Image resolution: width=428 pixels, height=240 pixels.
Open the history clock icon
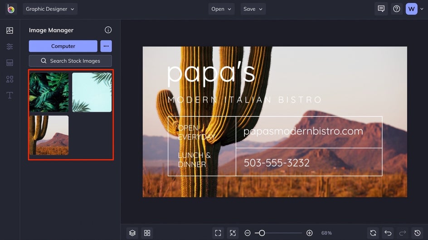click(x=418, y=233)
